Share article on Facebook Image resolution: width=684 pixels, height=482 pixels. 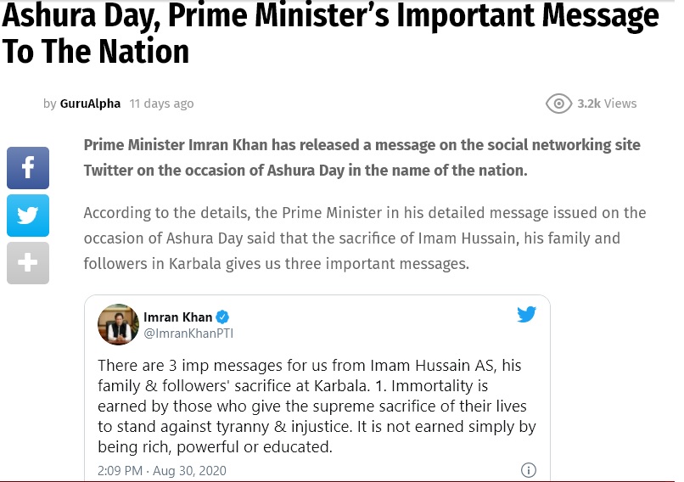(x=28, y=168)
